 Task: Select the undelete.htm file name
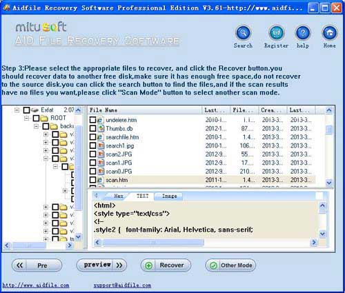click(x=121, y=120)
